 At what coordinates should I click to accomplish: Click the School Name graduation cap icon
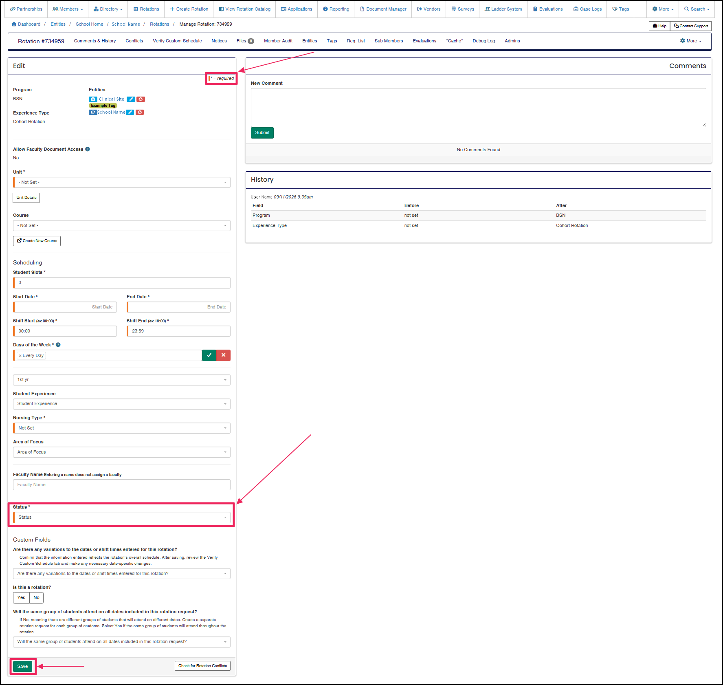point(93,112)
